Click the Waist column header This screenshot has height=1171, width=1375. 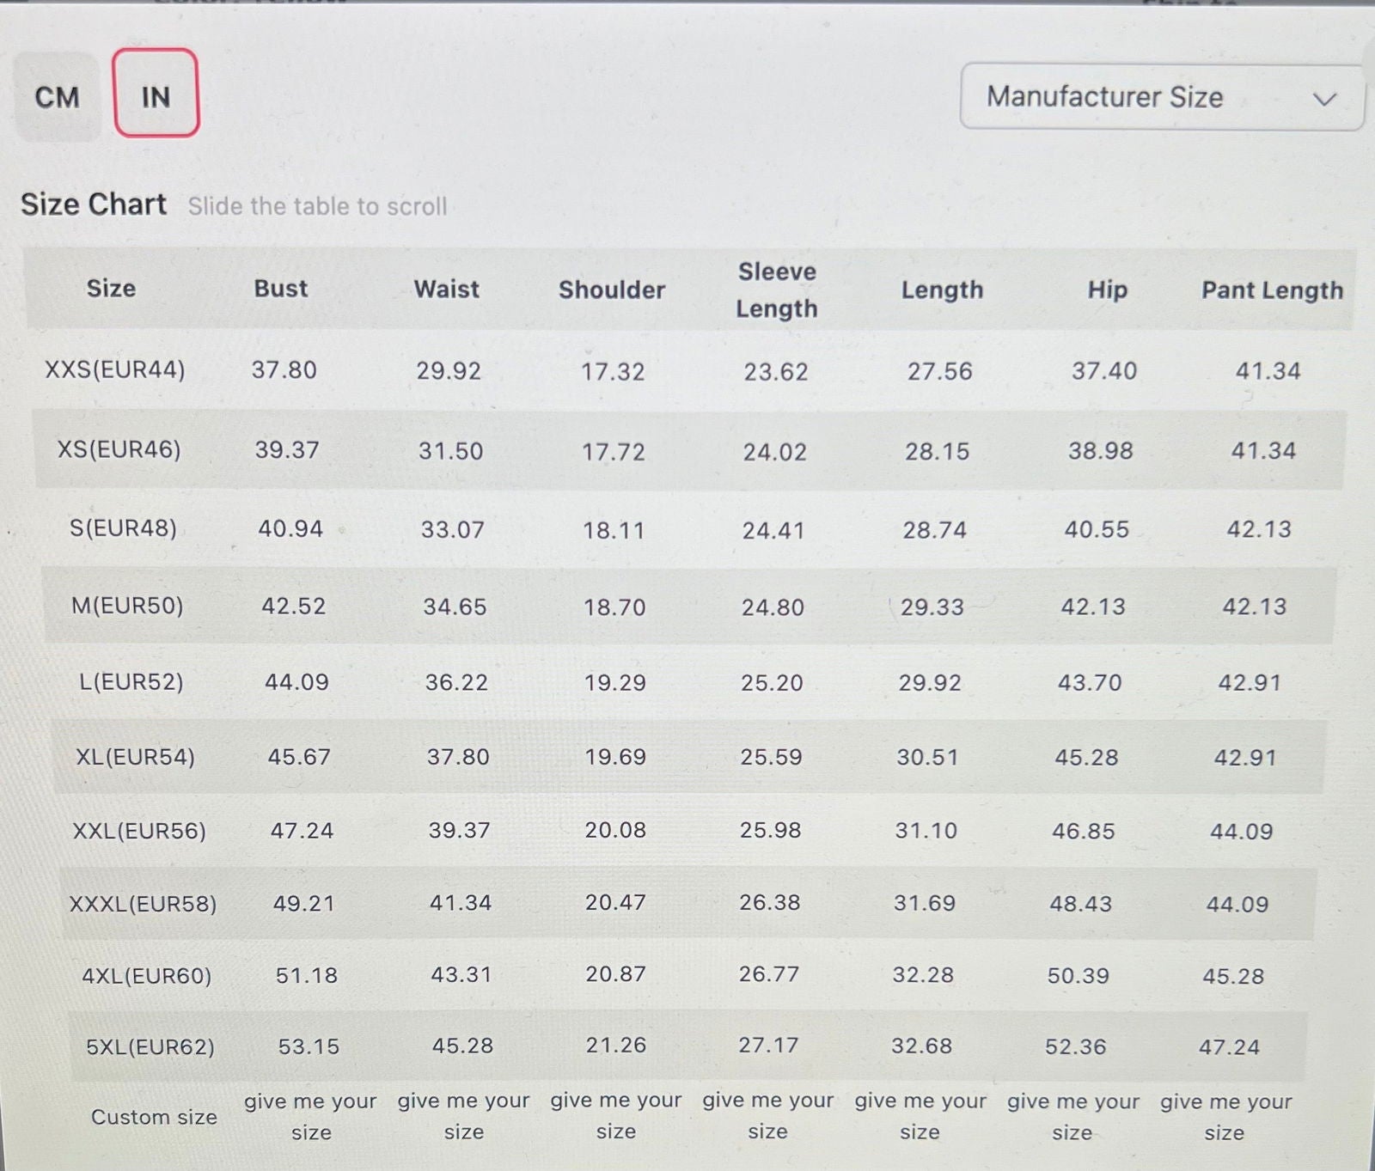[446, 290]
